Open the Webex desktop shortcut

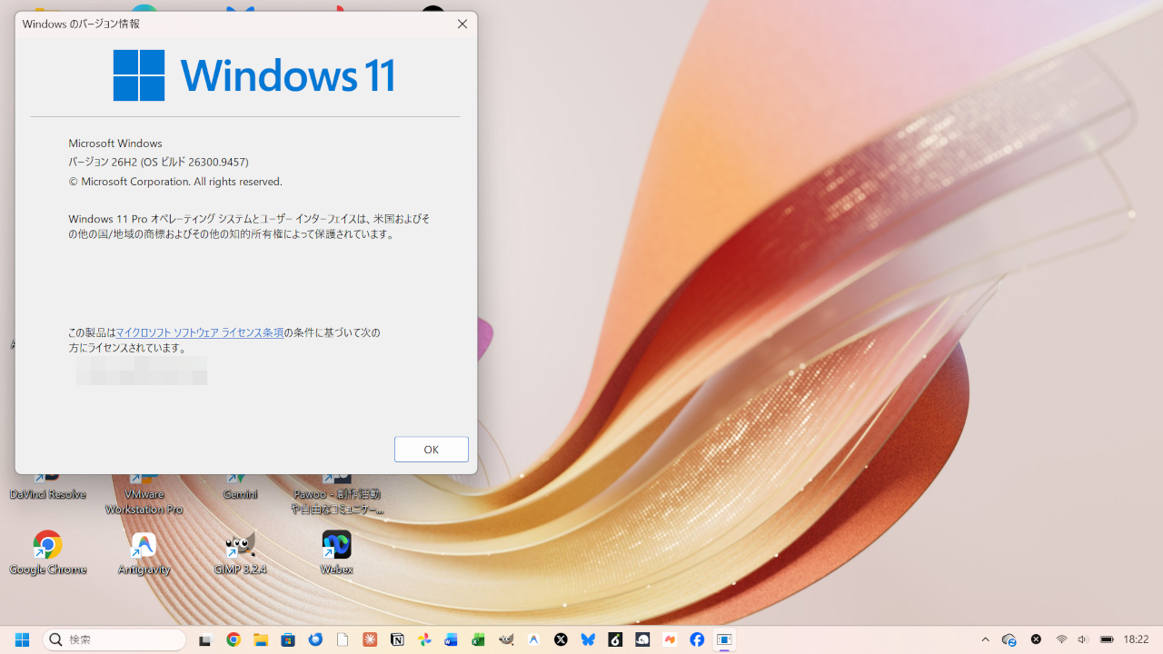336,552
